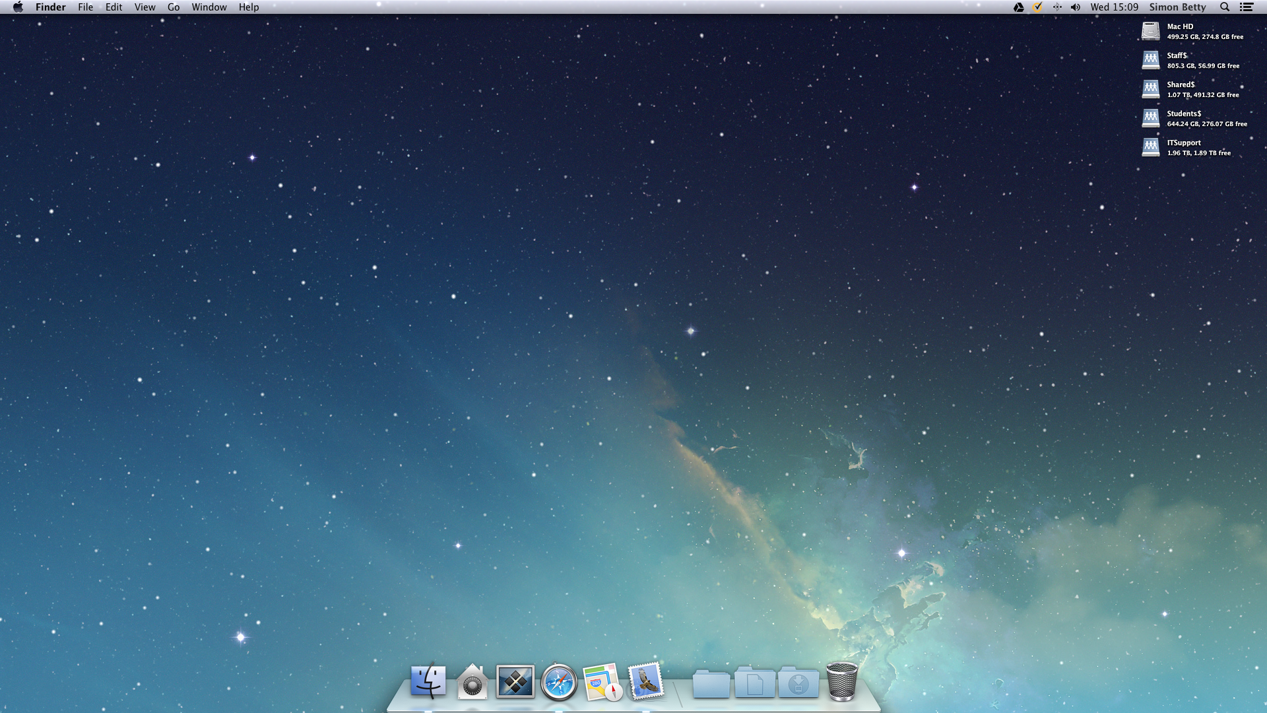Launch Safari from the Dock
This screenshot has width=1267, height=713.
coord(559,683)
